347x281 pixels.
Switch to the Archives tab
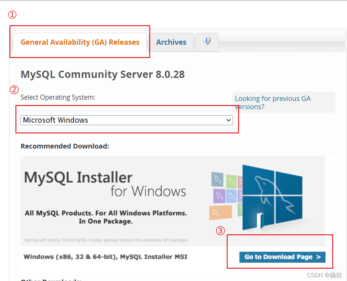coord(171,42)
